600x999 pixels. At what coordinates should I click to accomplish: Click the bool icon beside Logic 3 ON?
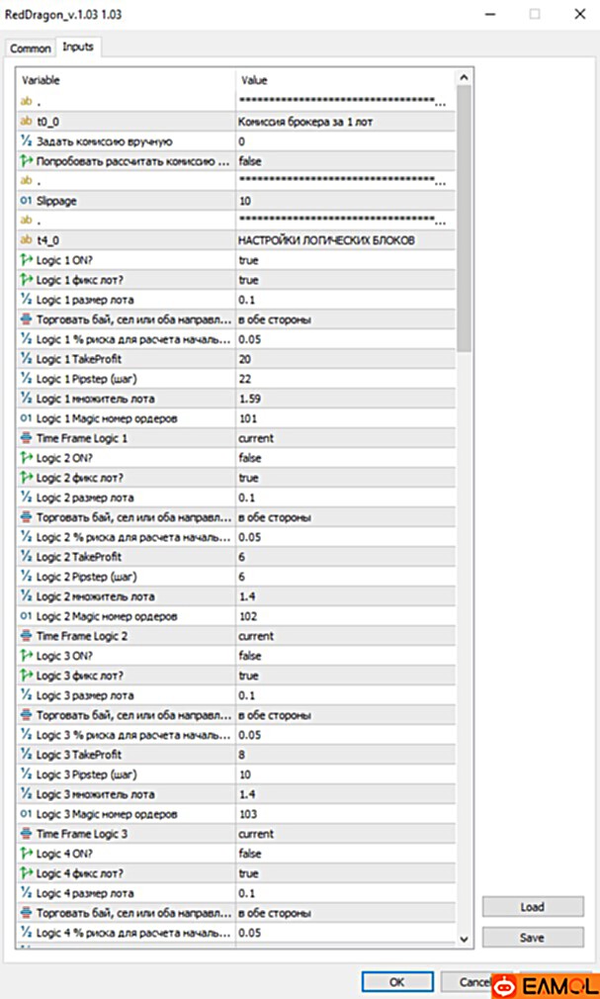26,655
